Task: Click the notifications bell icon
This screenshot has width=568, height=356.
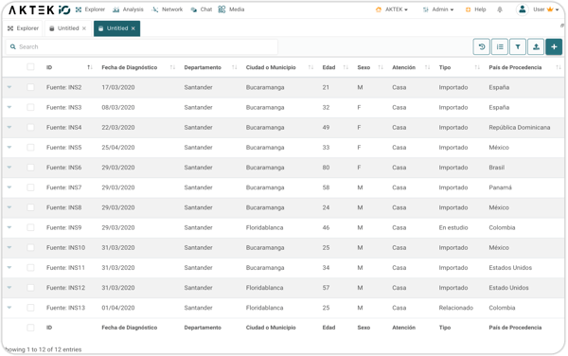Action: pyautogui.click(x=500, y=9)
